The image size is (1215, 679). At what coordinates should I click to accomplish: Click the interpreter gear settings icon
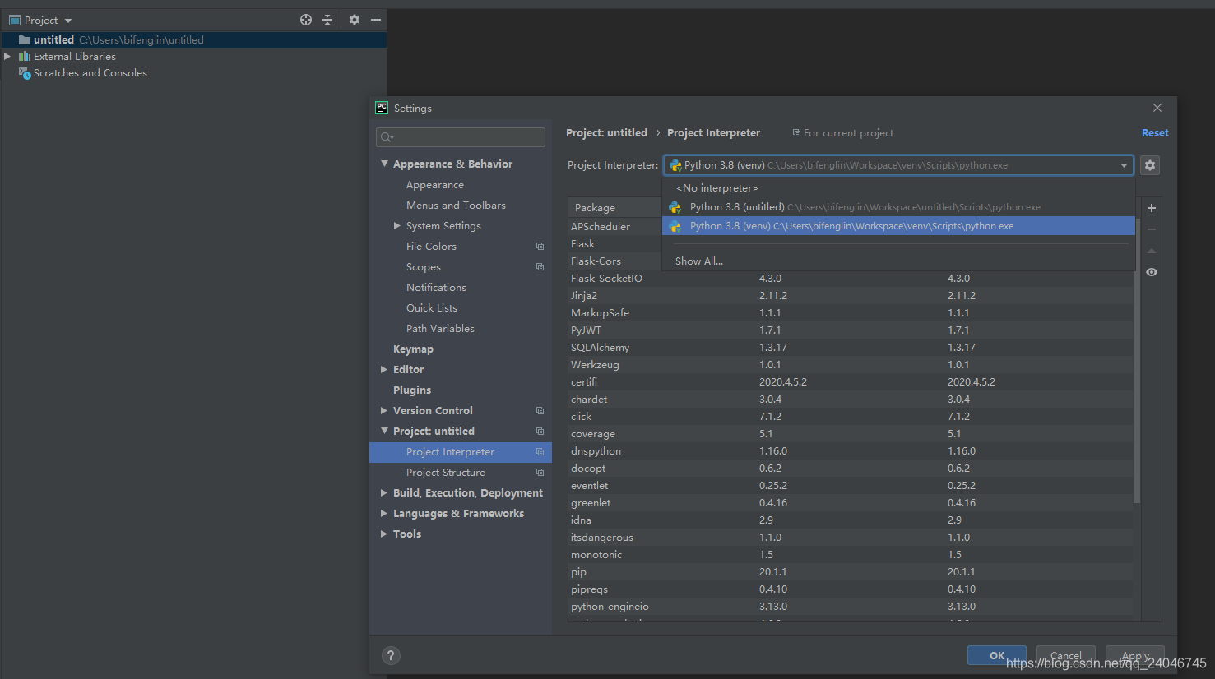click(x=1150, y=165)
